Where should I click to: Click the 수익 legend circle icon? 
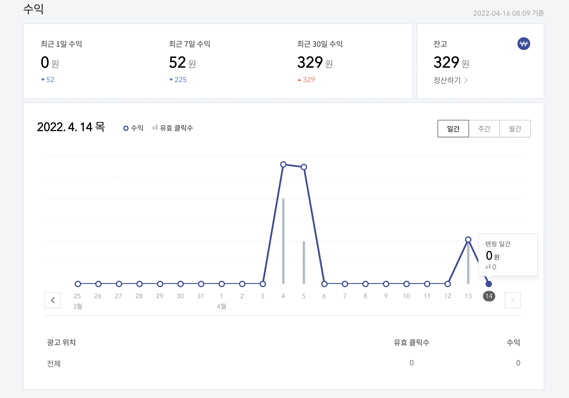click(x=126, y=128)
